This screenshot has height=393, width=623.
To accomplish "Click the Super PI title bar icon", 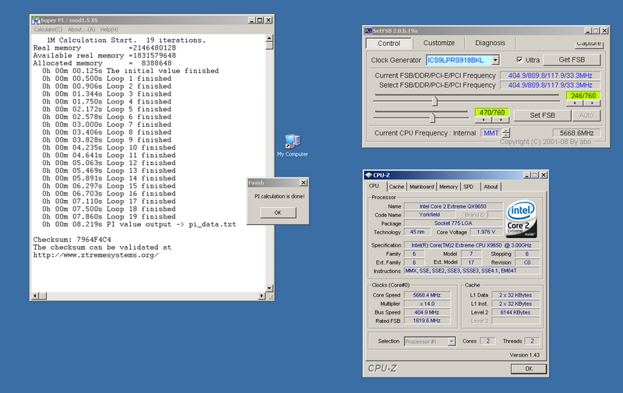I will (37, 19).
